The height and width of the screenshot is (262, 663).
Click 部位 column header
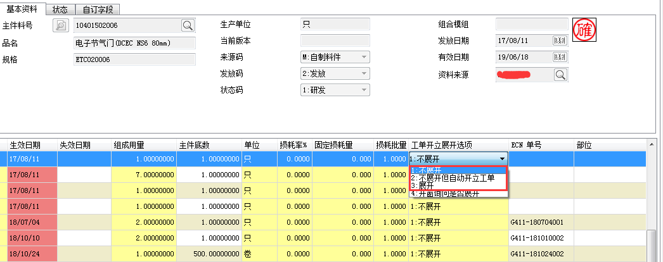pos(610,145)
